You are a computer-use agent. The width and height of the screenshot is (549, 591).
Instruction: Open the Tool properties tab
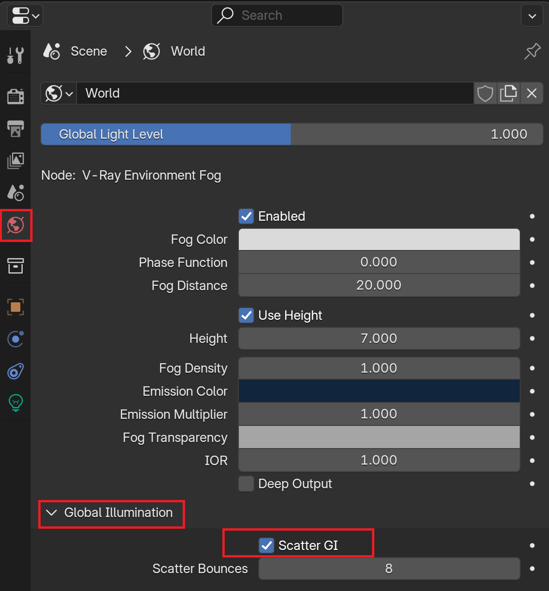point(16,55)
